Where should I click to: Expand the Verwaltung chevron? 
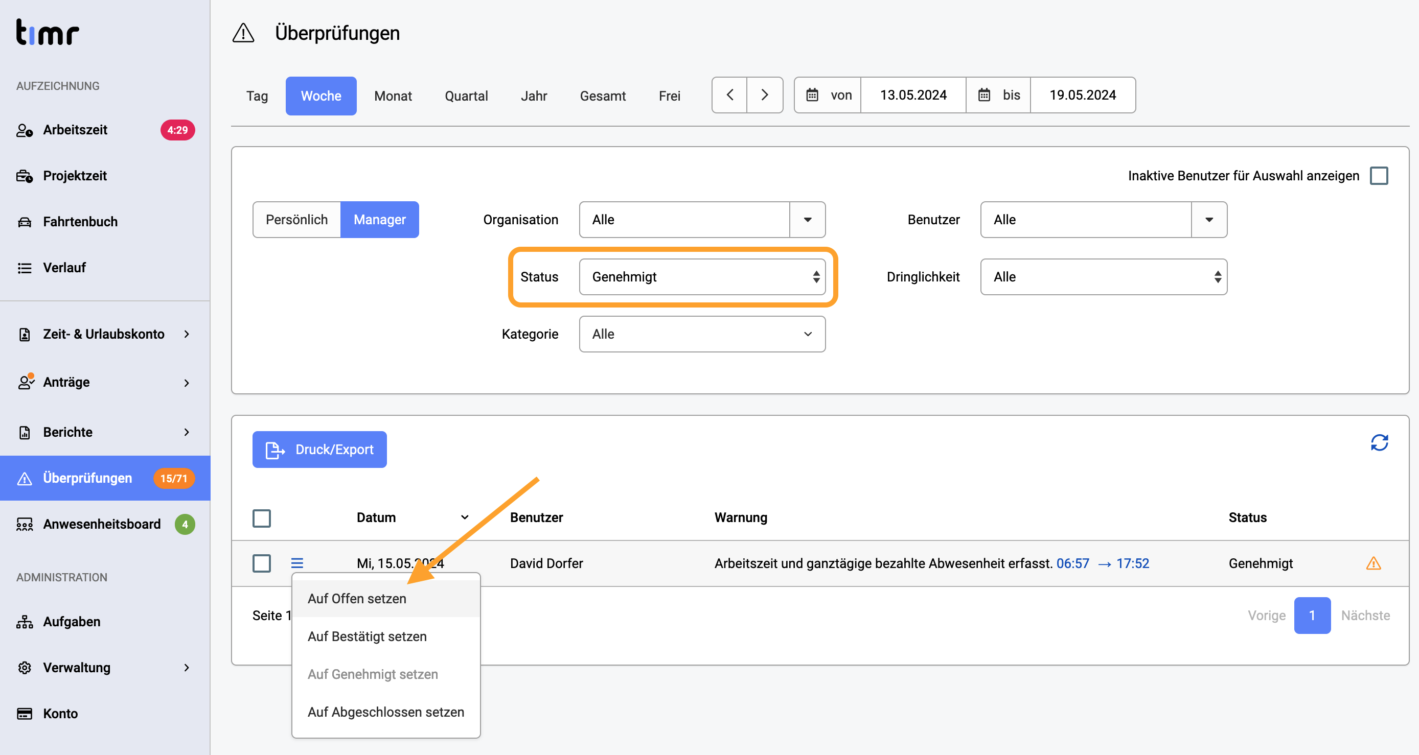(187, 667)
